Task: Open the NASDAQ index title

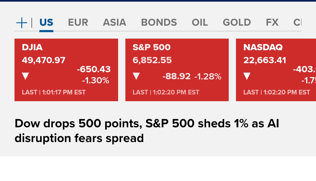Action: point(263,47)
